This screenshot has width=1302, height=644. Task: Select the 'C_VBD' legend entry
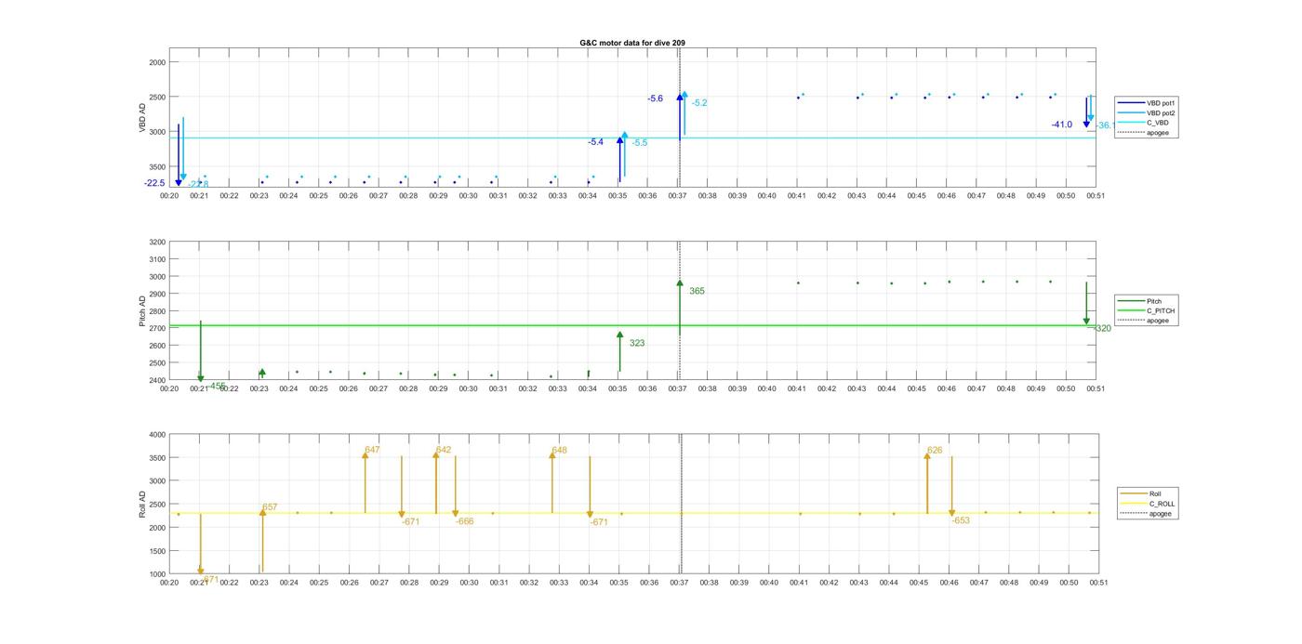[1144, 123]
